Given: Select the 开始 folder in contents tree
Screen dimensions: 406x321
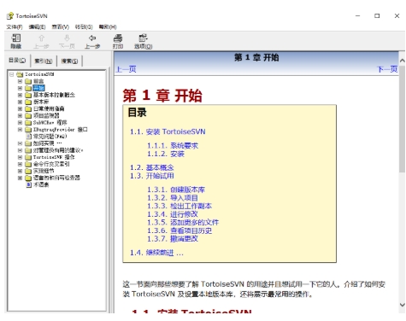Looking at the screenshot, I should tap(38, 88).
